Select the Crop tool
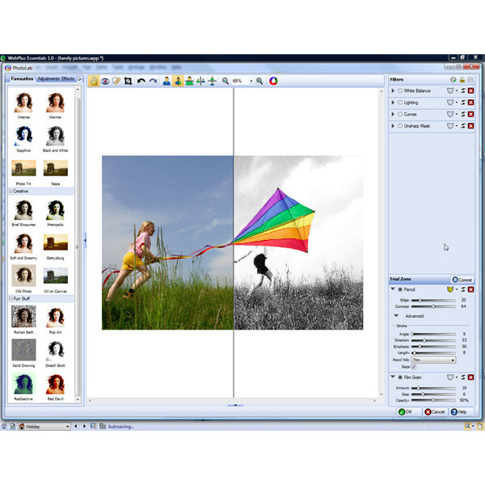This screenshot has height=485, width=485. (x=128, y=81)
